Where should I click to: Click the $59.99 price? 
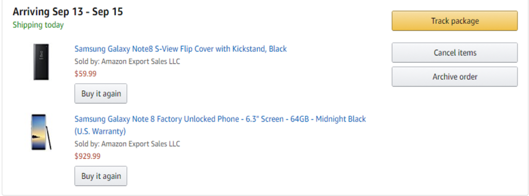click(x=85, y=74)
